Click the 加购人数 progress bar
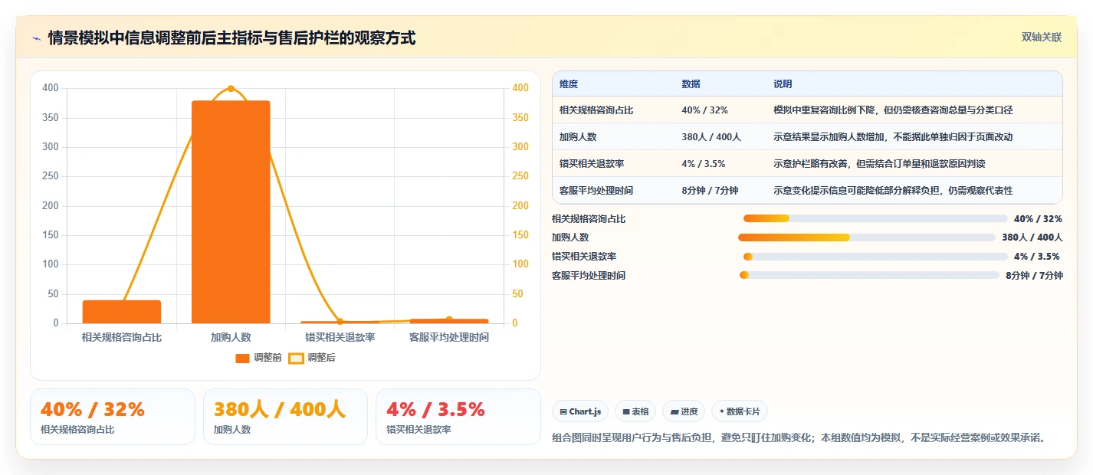 pyautogui.click(x=867, y=237)
